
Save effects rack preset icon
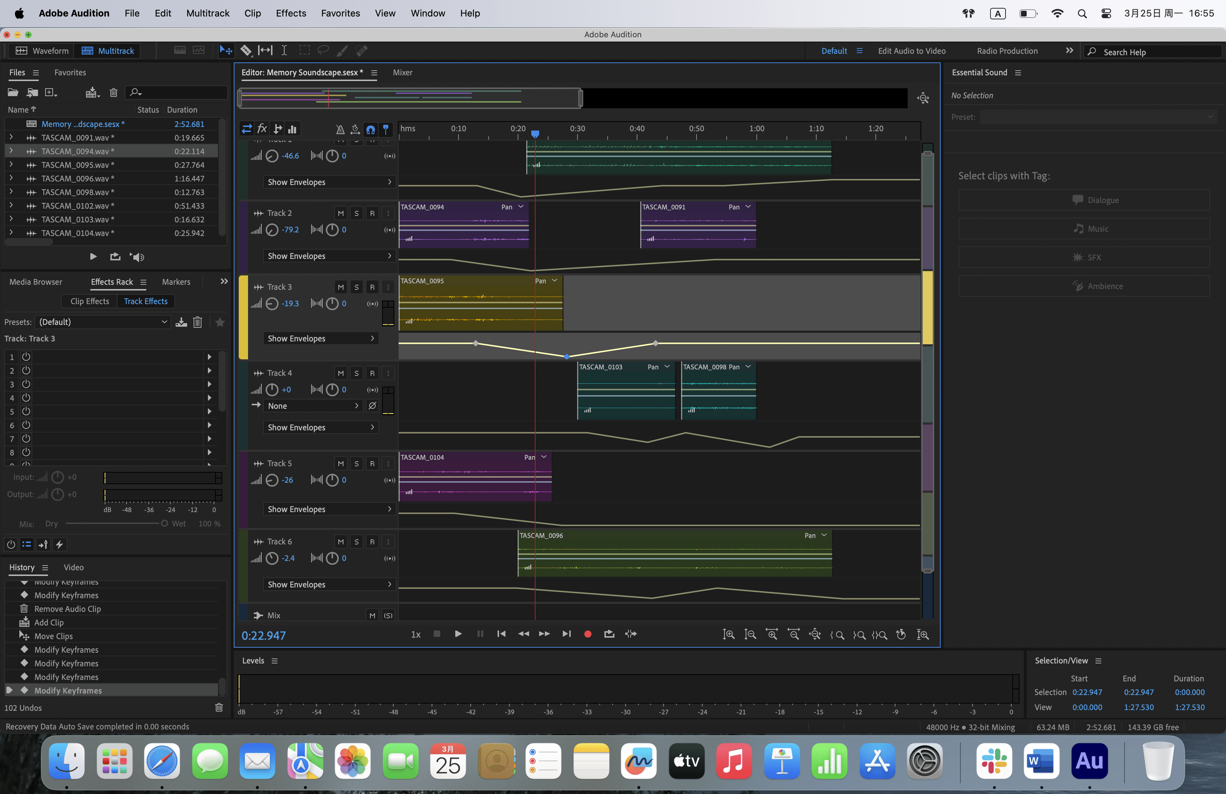181,322
